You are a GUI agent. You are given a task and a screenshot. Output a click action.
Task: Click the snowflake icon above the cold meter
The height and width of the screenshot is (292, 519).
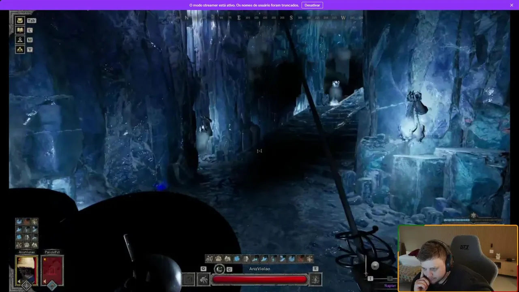[x=473, y=215]
